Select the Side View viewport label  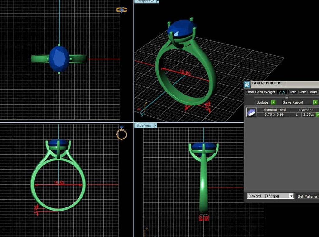coord(144,125)
